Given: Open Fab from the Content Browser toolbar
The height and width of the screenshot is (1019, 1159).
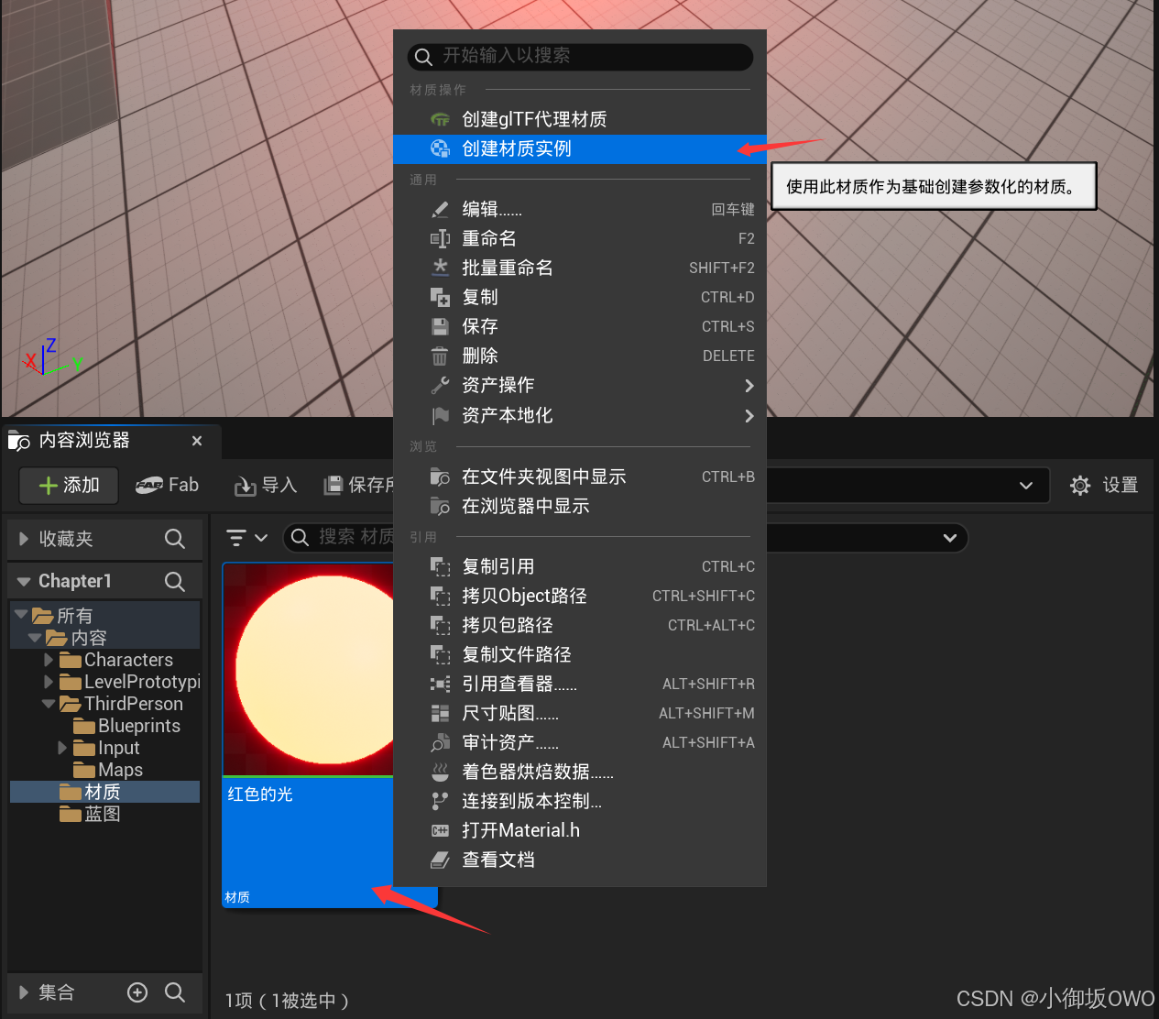Looking at the screenshot, I should [167, 485].
